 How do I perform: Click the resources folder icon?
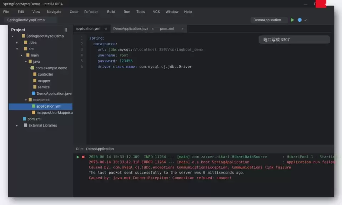(x=30, y=99)
